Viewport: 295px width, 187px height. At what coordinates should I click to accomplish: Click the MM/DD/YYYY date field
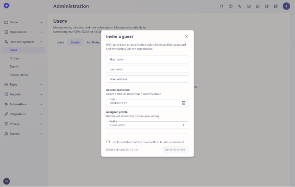(x=147, y=103)
